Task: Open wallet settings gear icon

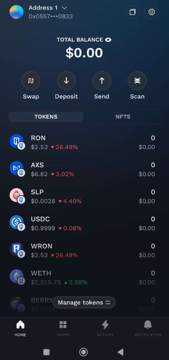Action: pyautogui.click(x=152, y=12)
